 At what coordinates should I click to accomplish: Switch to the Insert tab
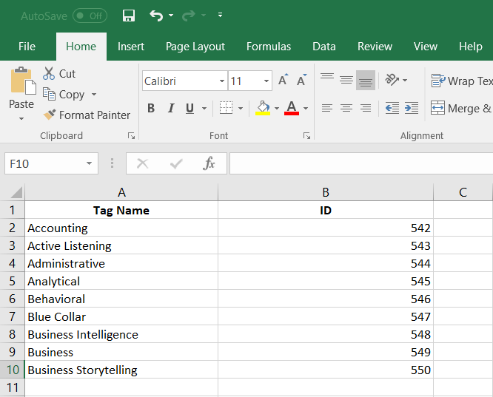(x=131, y=47)
